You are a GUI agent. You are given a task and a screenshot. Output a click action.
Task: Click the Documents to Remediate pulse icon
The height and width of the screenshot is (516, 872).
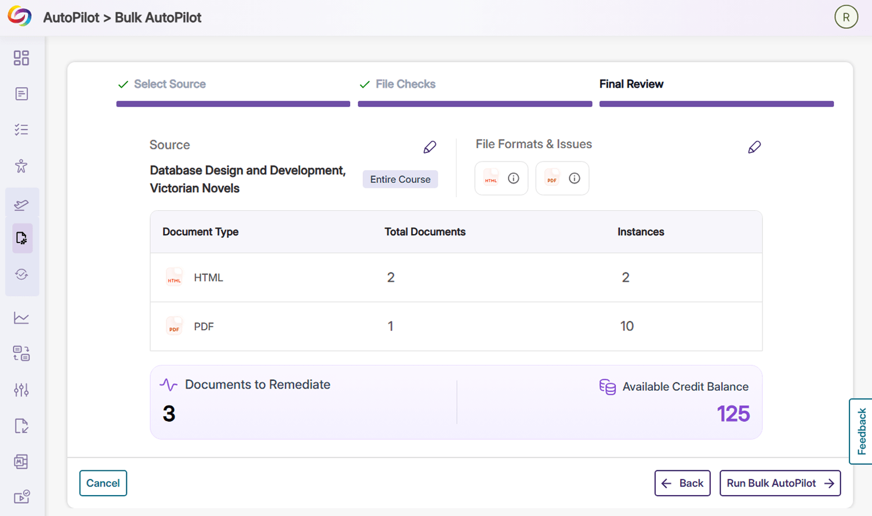169,385
